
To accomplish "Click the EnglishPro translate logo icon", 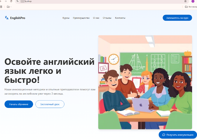I will (7, 18).
